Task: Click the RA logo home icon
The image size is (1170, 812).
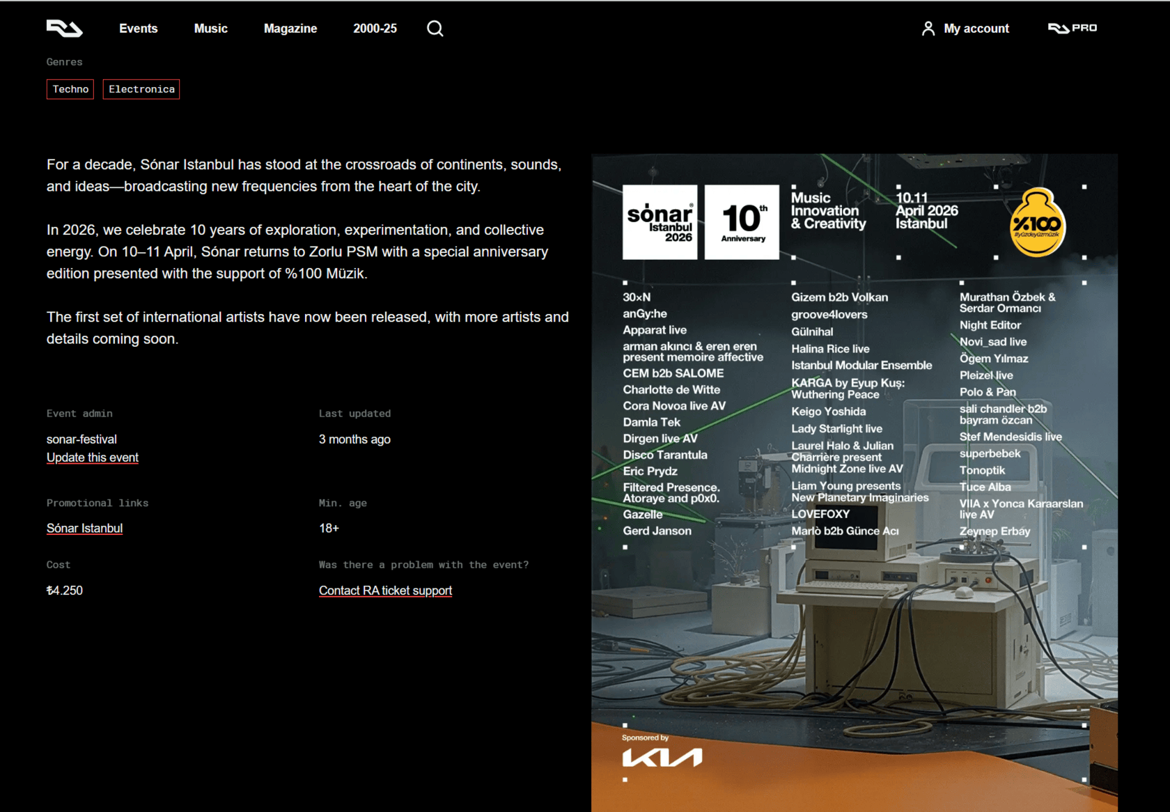Action: [65, 29]
